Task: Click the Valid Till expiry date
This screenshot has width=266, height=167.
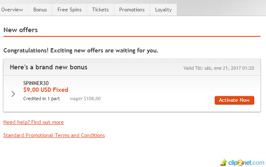Action: pos(219,68)
